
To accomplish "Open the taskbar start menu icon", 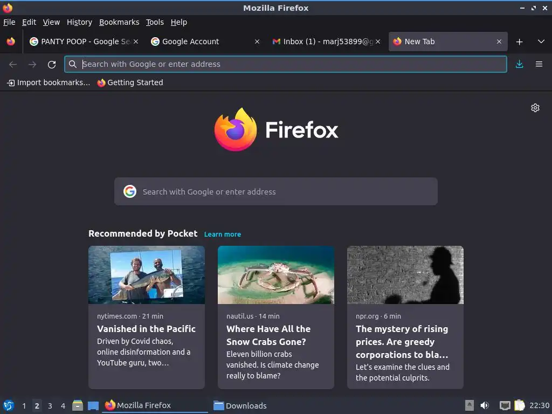I will point(9,405).
